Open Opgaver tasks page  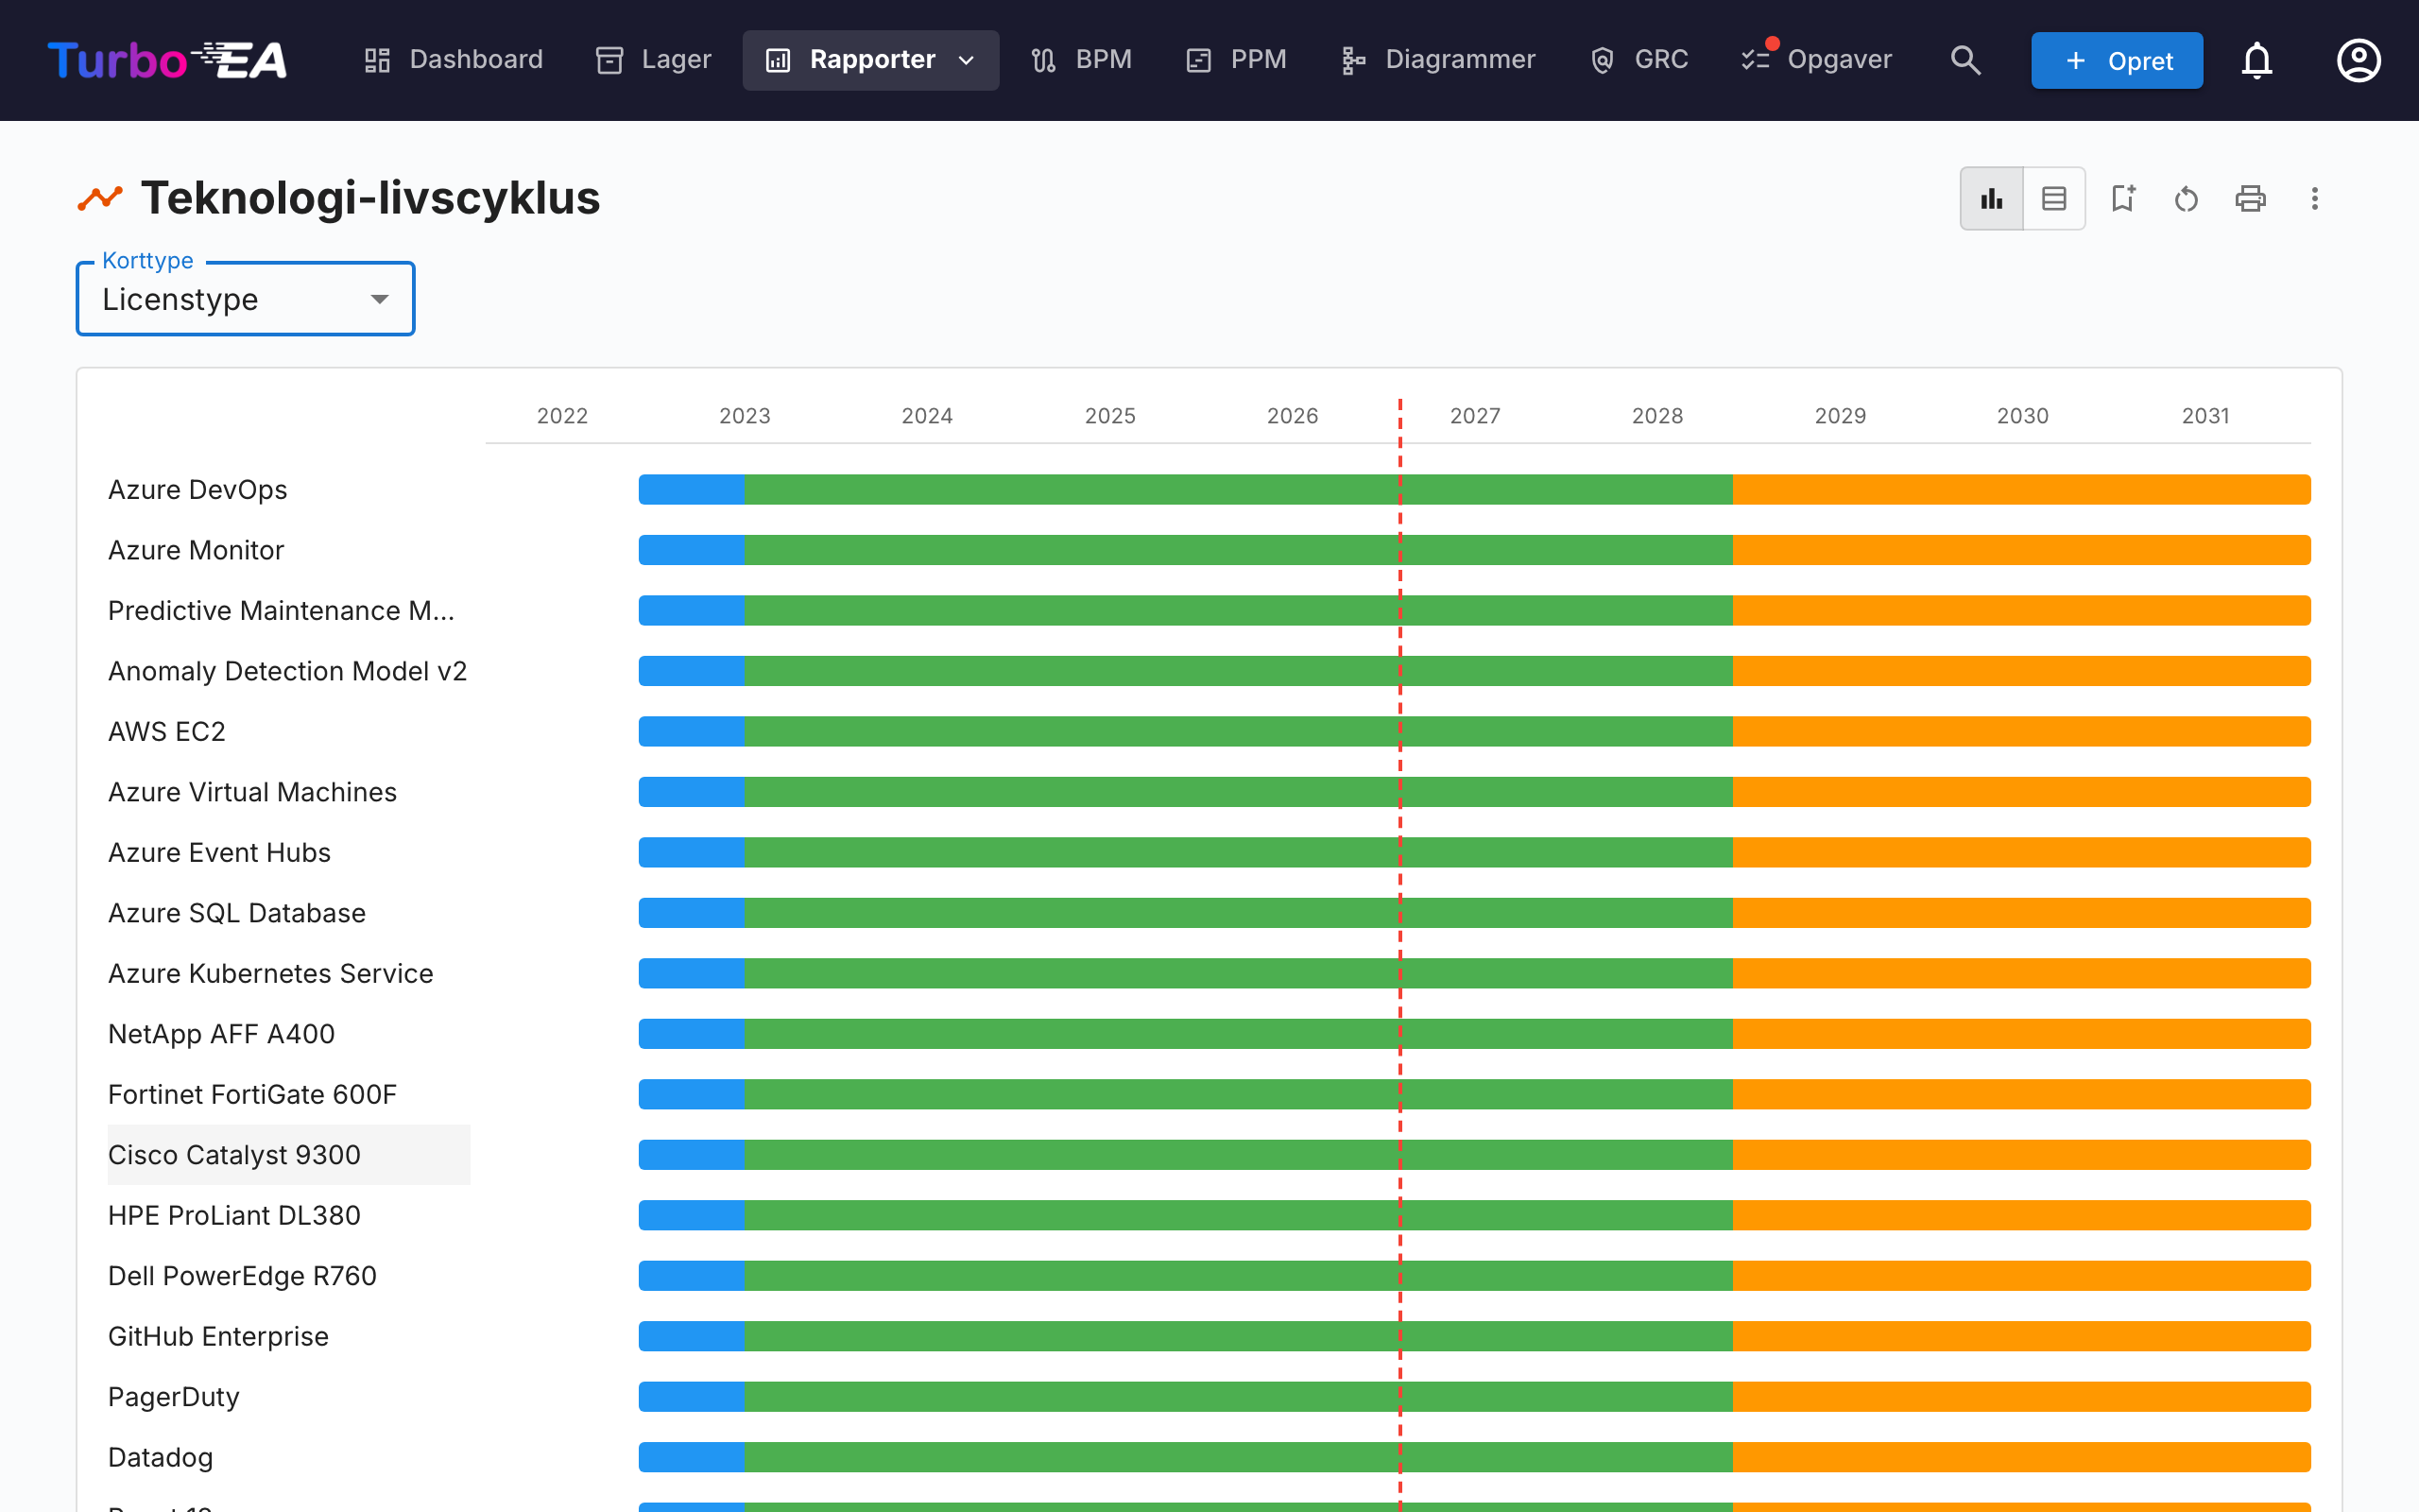1817,60
